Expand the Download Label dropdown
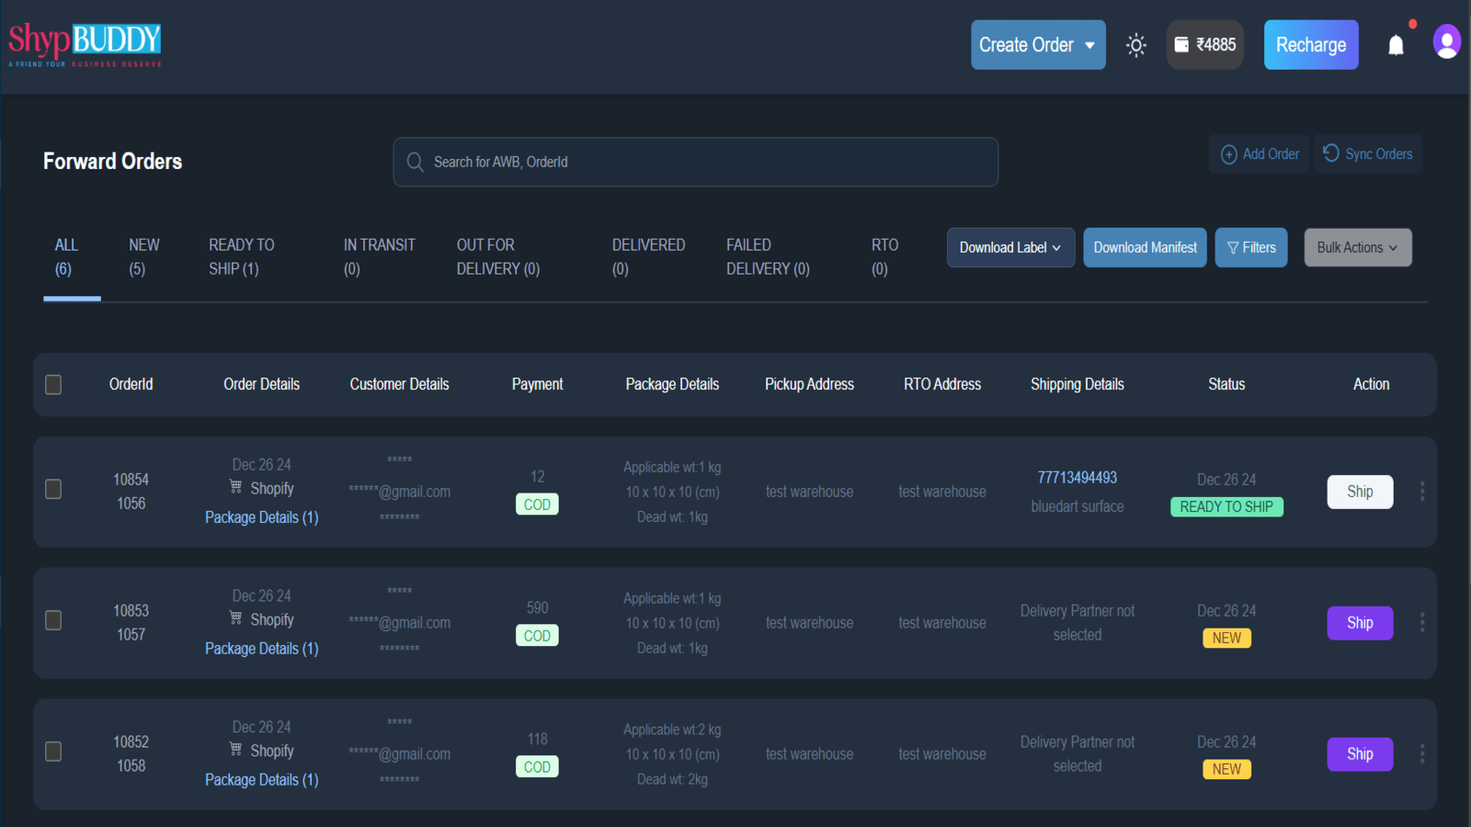The height and width of the screenshot is (827, 1471). tap(1010, 247)
